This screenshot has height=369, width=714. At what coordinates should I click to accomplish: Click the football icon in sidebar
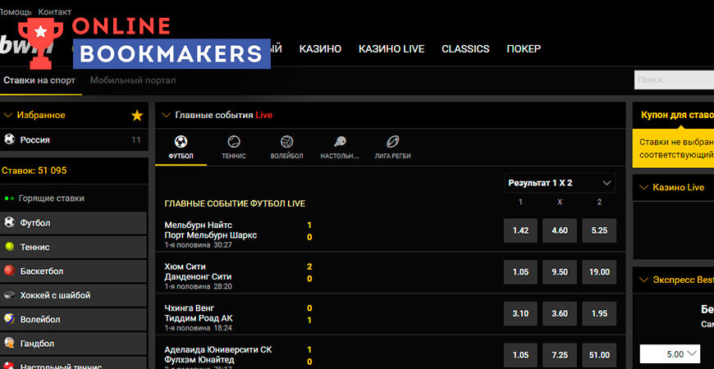[10, 222]
